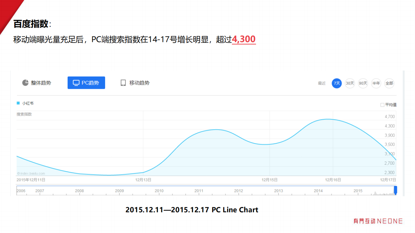Viewport: 415px width, 233px height.
Task: Switch to the 移动趋势 tab label
Action: [140, 83]
